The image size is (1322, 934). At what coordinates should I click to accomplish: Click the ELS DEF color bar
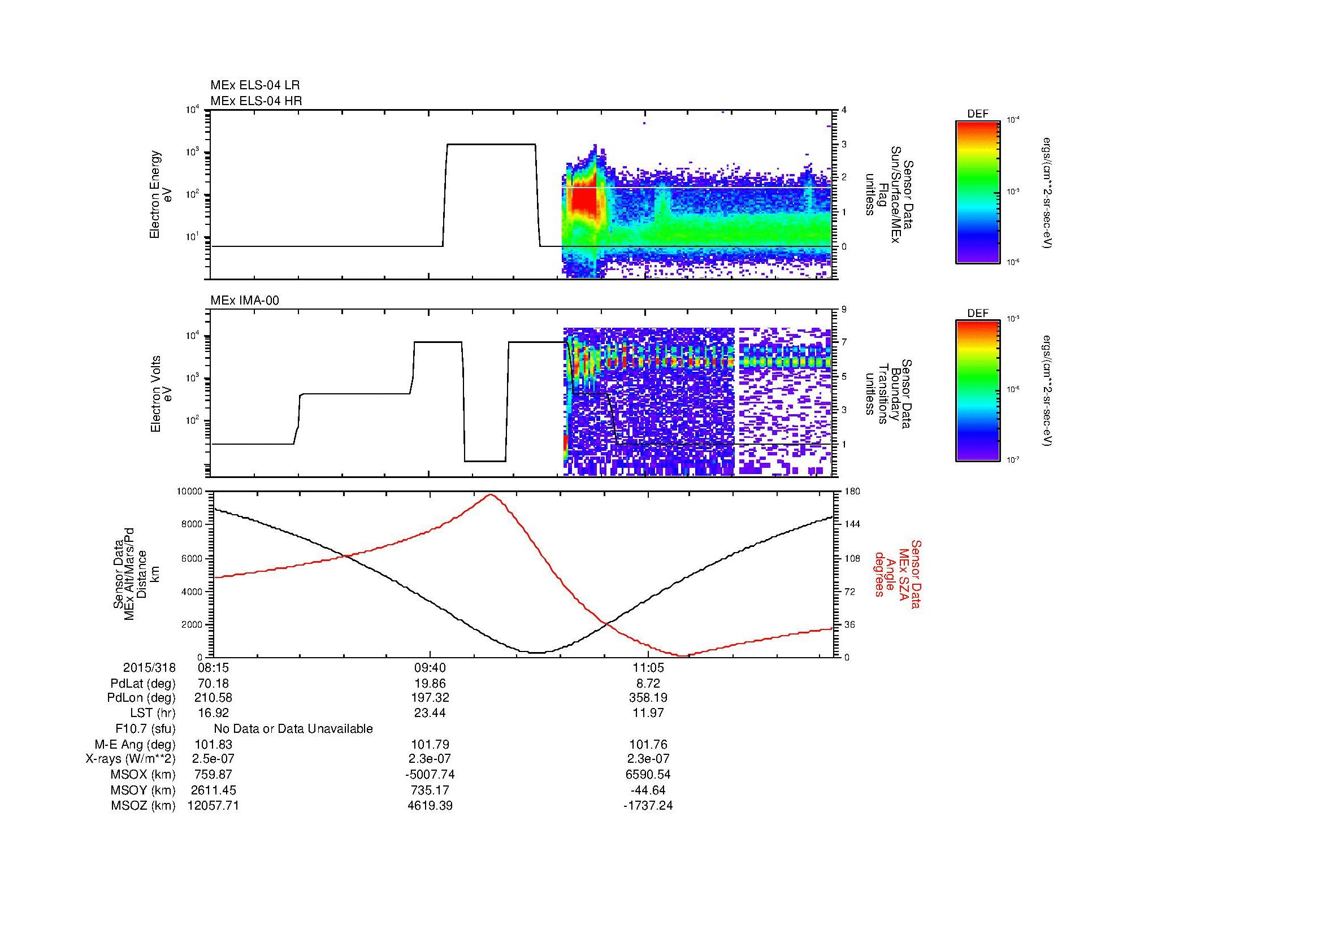point(977,192)
